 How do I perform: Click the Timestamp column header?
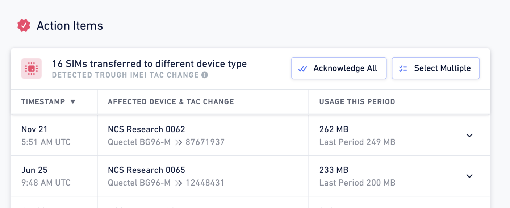pyautogui.click(x=43, y=102)
